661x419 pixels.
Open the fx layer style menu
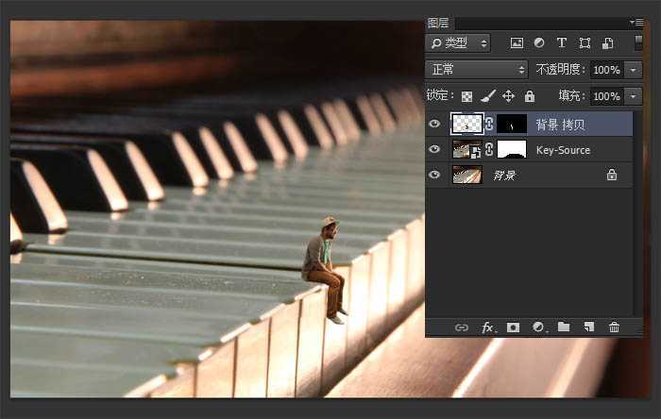488,327
